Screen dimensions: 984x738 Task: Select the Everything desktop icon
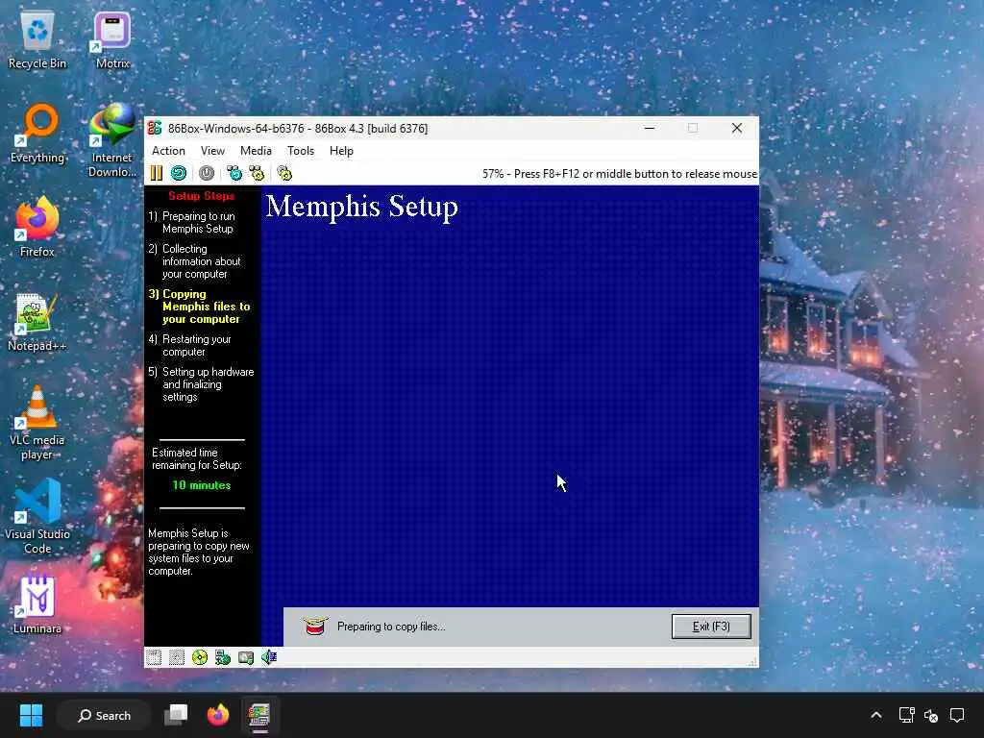click(x=37, y=134)
